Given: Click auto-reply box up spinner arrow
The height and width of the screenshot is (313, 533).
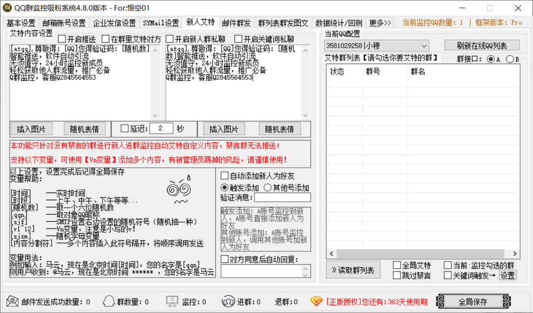Looking at the screenshot, I should [x=306, y=268].
